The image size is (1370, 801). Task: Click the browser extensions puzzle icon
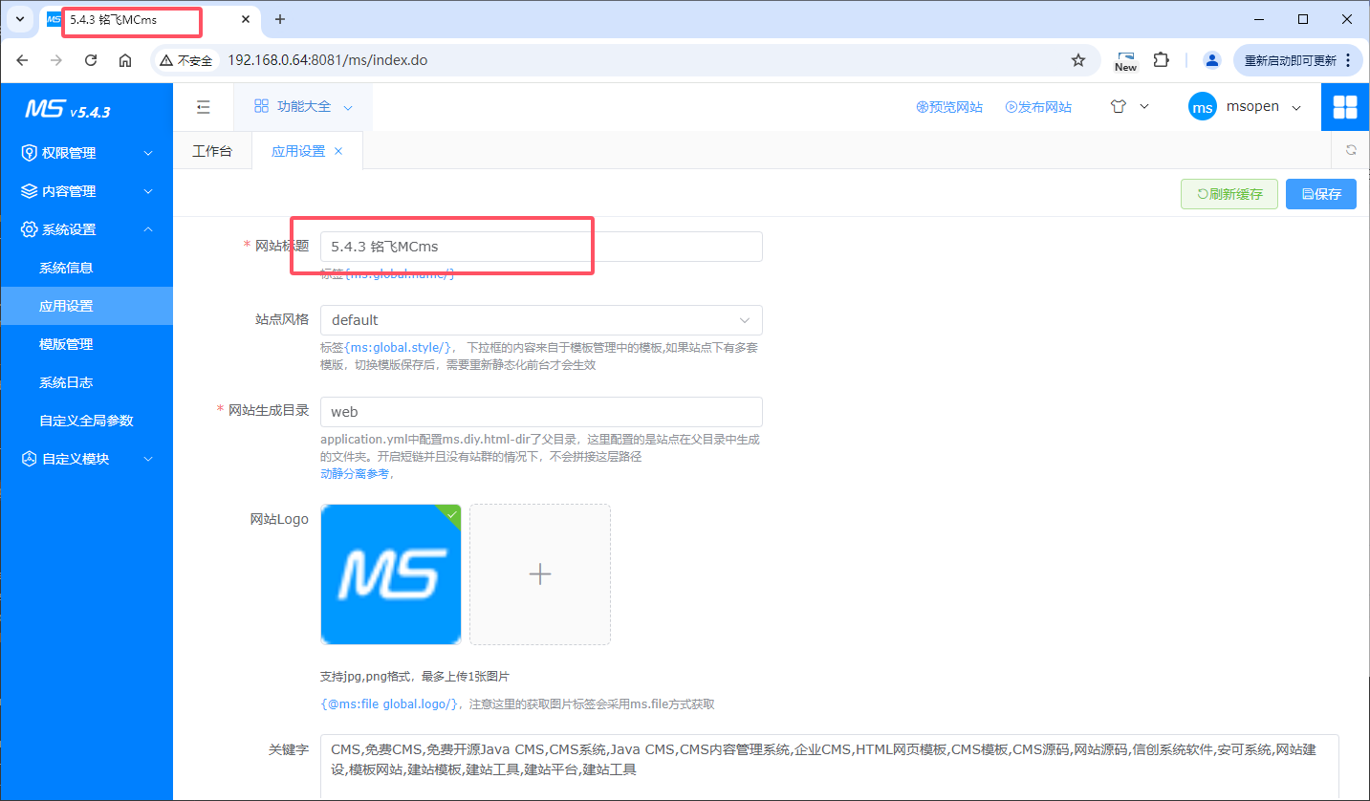click(x=1160, y=59)
